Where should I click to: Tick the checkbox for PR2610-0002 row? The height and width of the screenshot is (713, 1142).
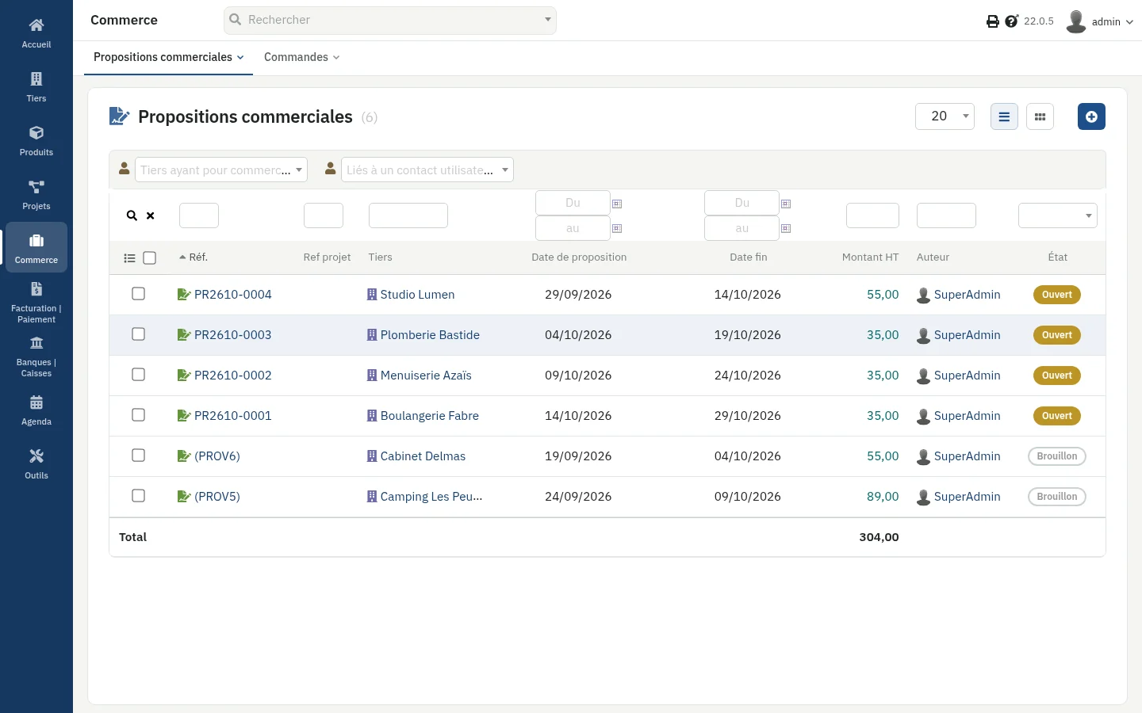(x=138, y=375)
